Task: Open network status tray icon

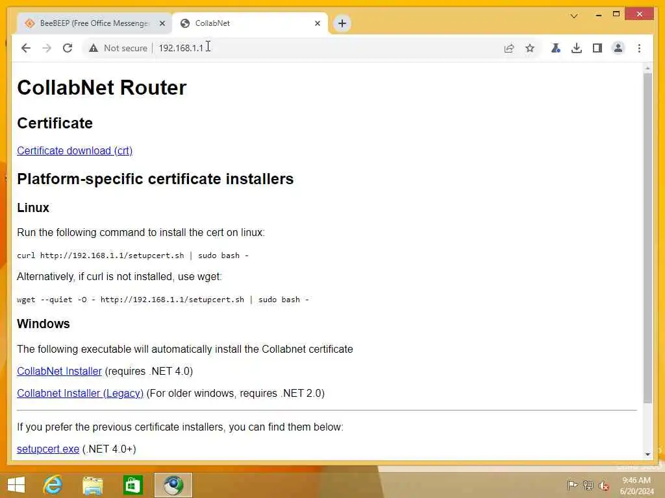Action: tap(588, 485)
